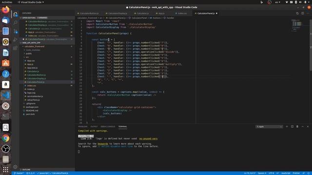The image size is (312, 175).
Task: Change indentation via Spaces: 4
Action: pyautogui.click(x=262, y=173)
